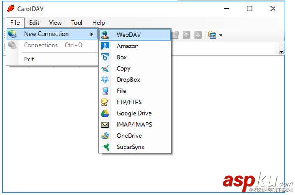This screenshot has width=295, height=195.
Task: Select the Amazon connection type
Action: 135,46
